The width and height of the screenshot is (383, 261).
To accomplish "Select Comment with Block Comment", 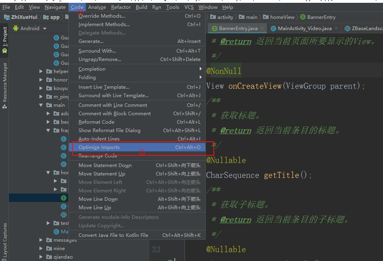I will (x=137, y=114).
